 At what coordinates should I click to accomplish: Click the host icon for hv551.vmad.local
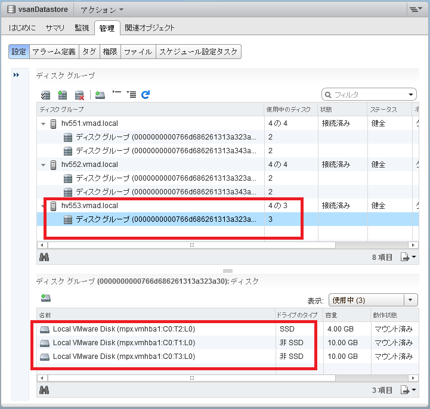coord(54,123)
